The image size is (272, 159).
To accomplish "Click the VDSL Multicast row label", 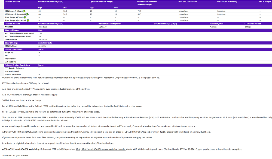I will coord(11,46).
